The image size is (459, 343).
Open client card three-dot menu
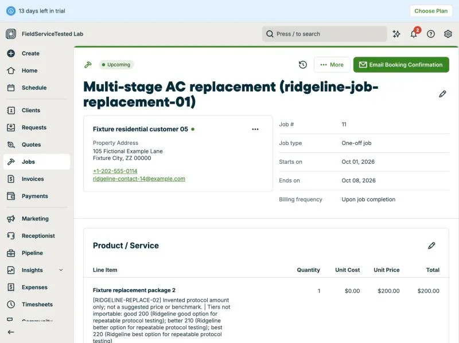(x=255, y=129)
